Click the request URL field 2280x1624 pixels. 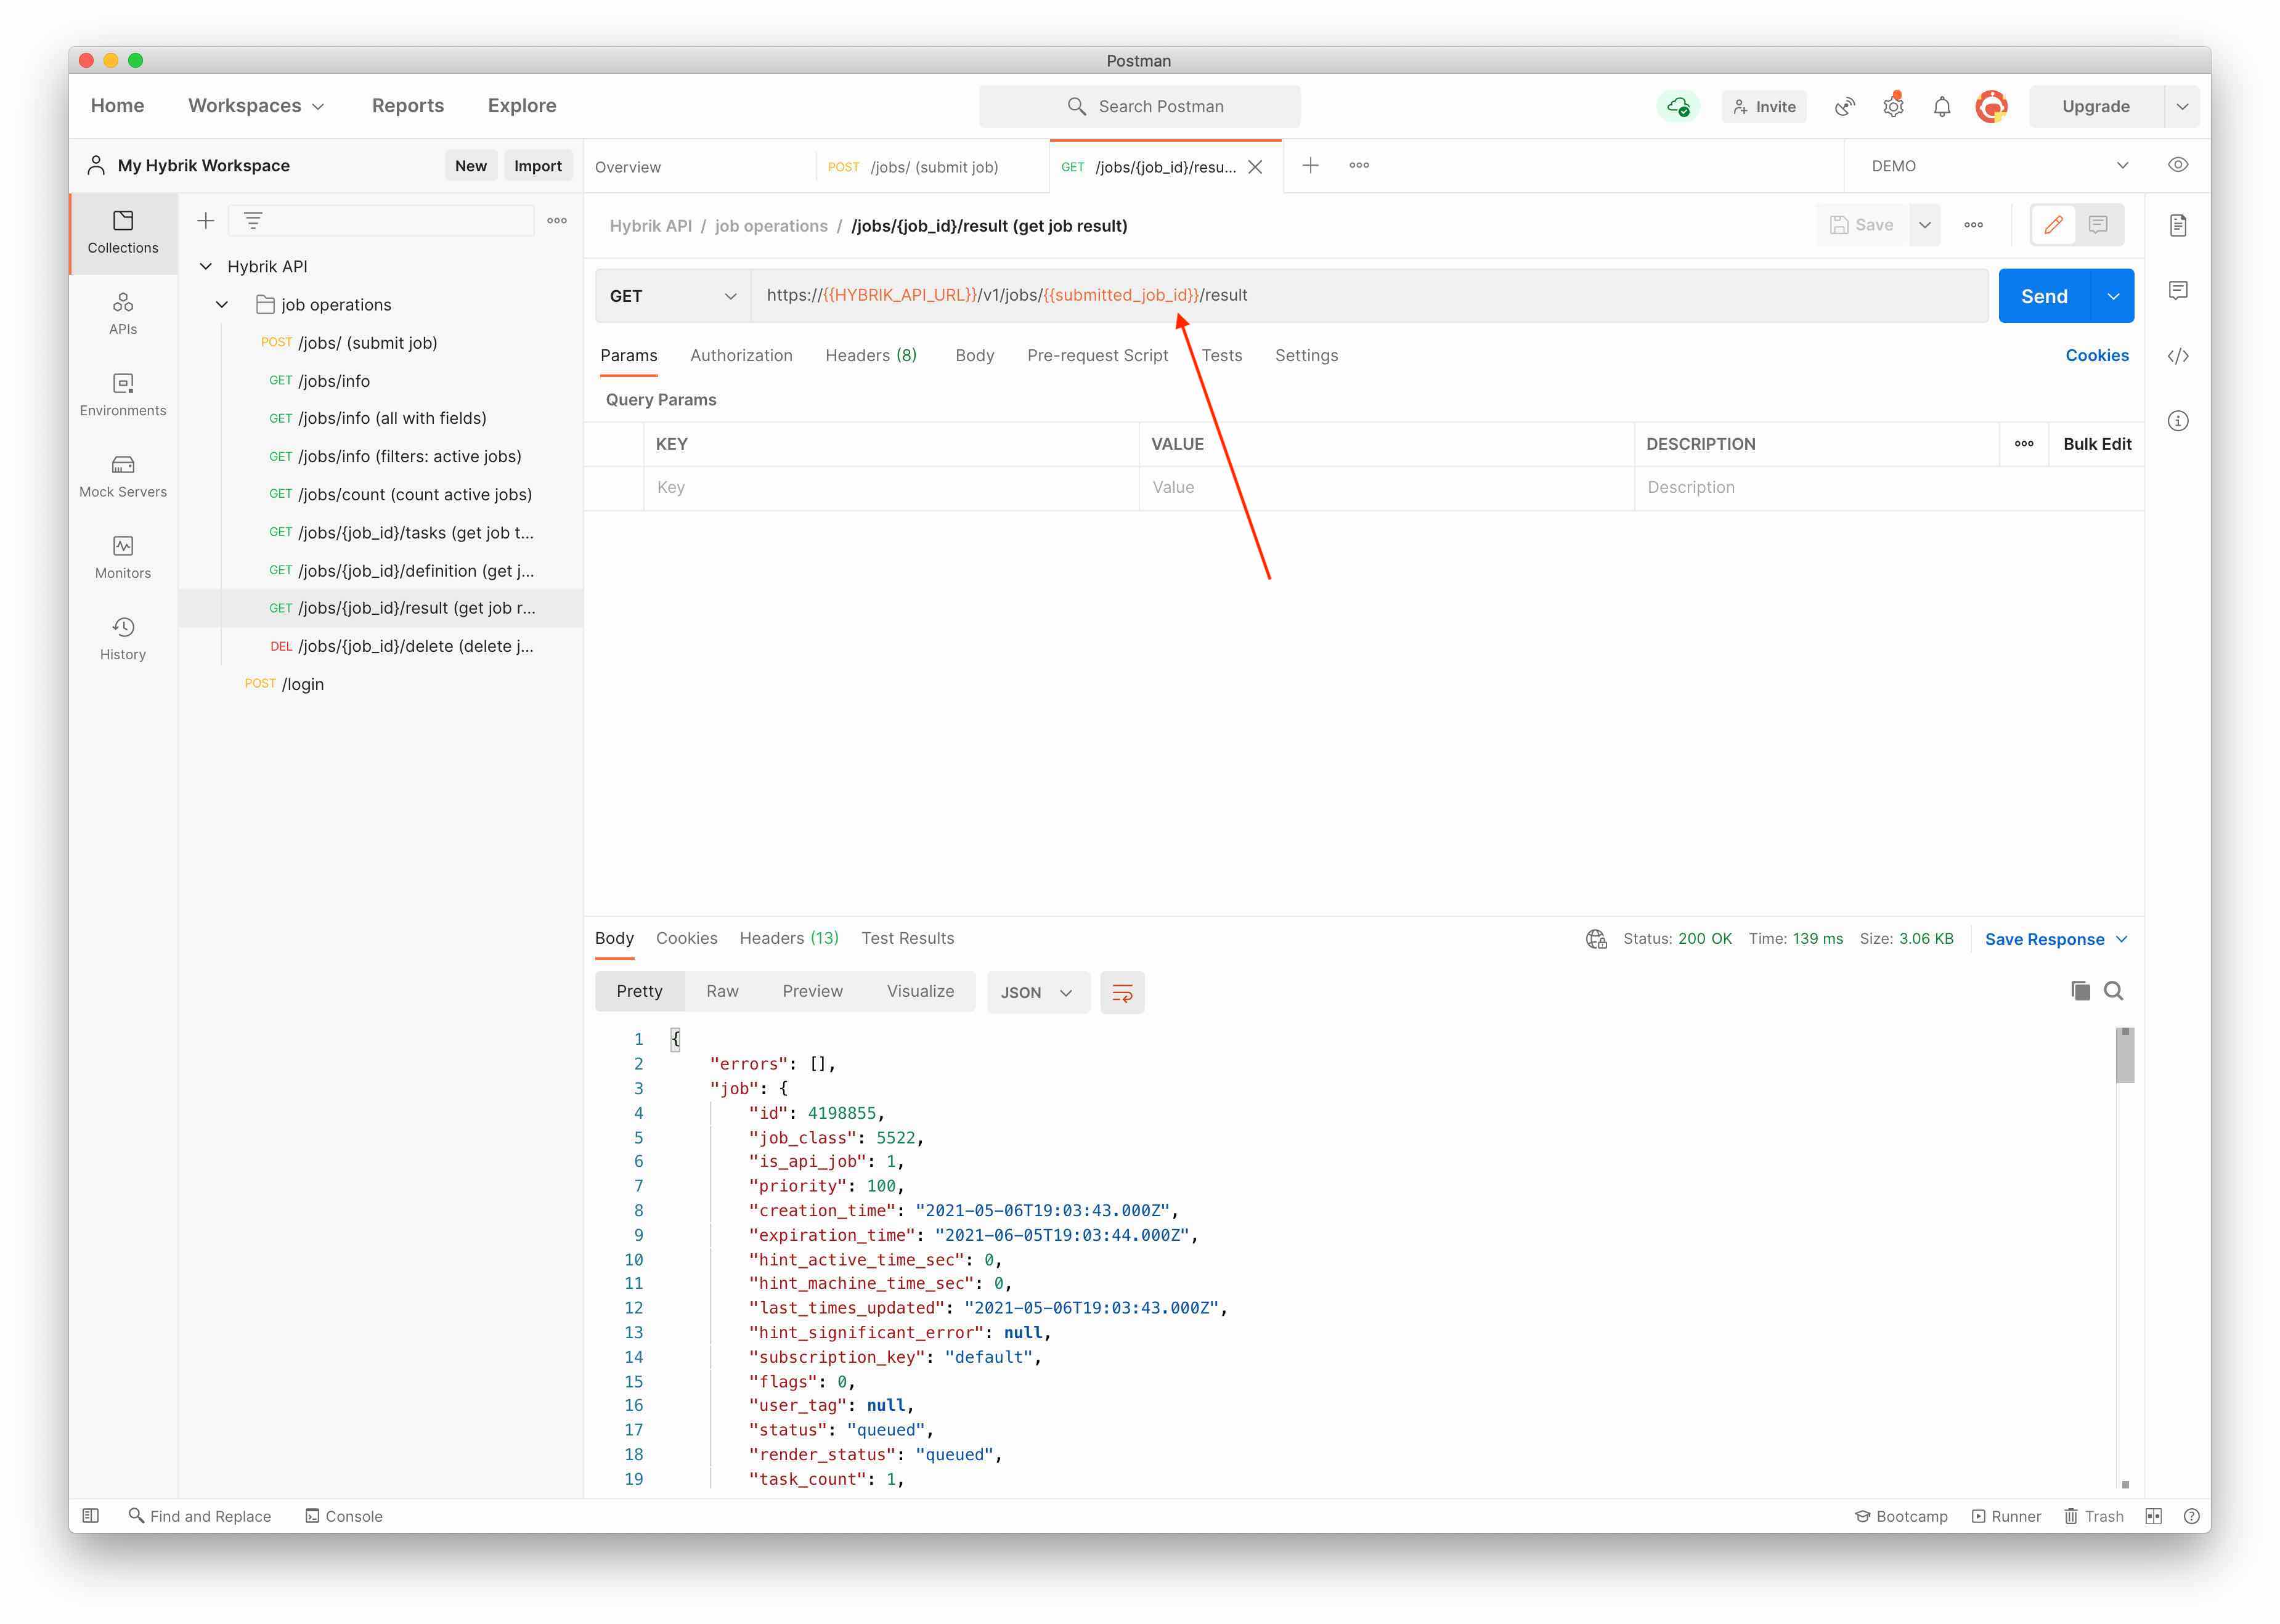[x=1369, y=295]
